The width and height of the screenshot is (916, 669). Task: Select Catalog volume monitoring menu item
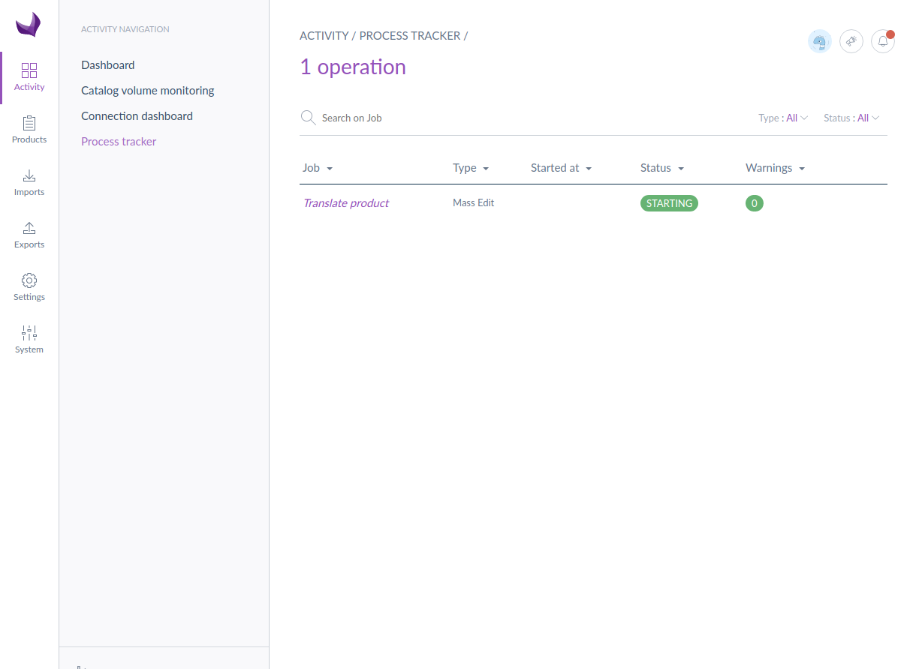click(x=148, y=91)
